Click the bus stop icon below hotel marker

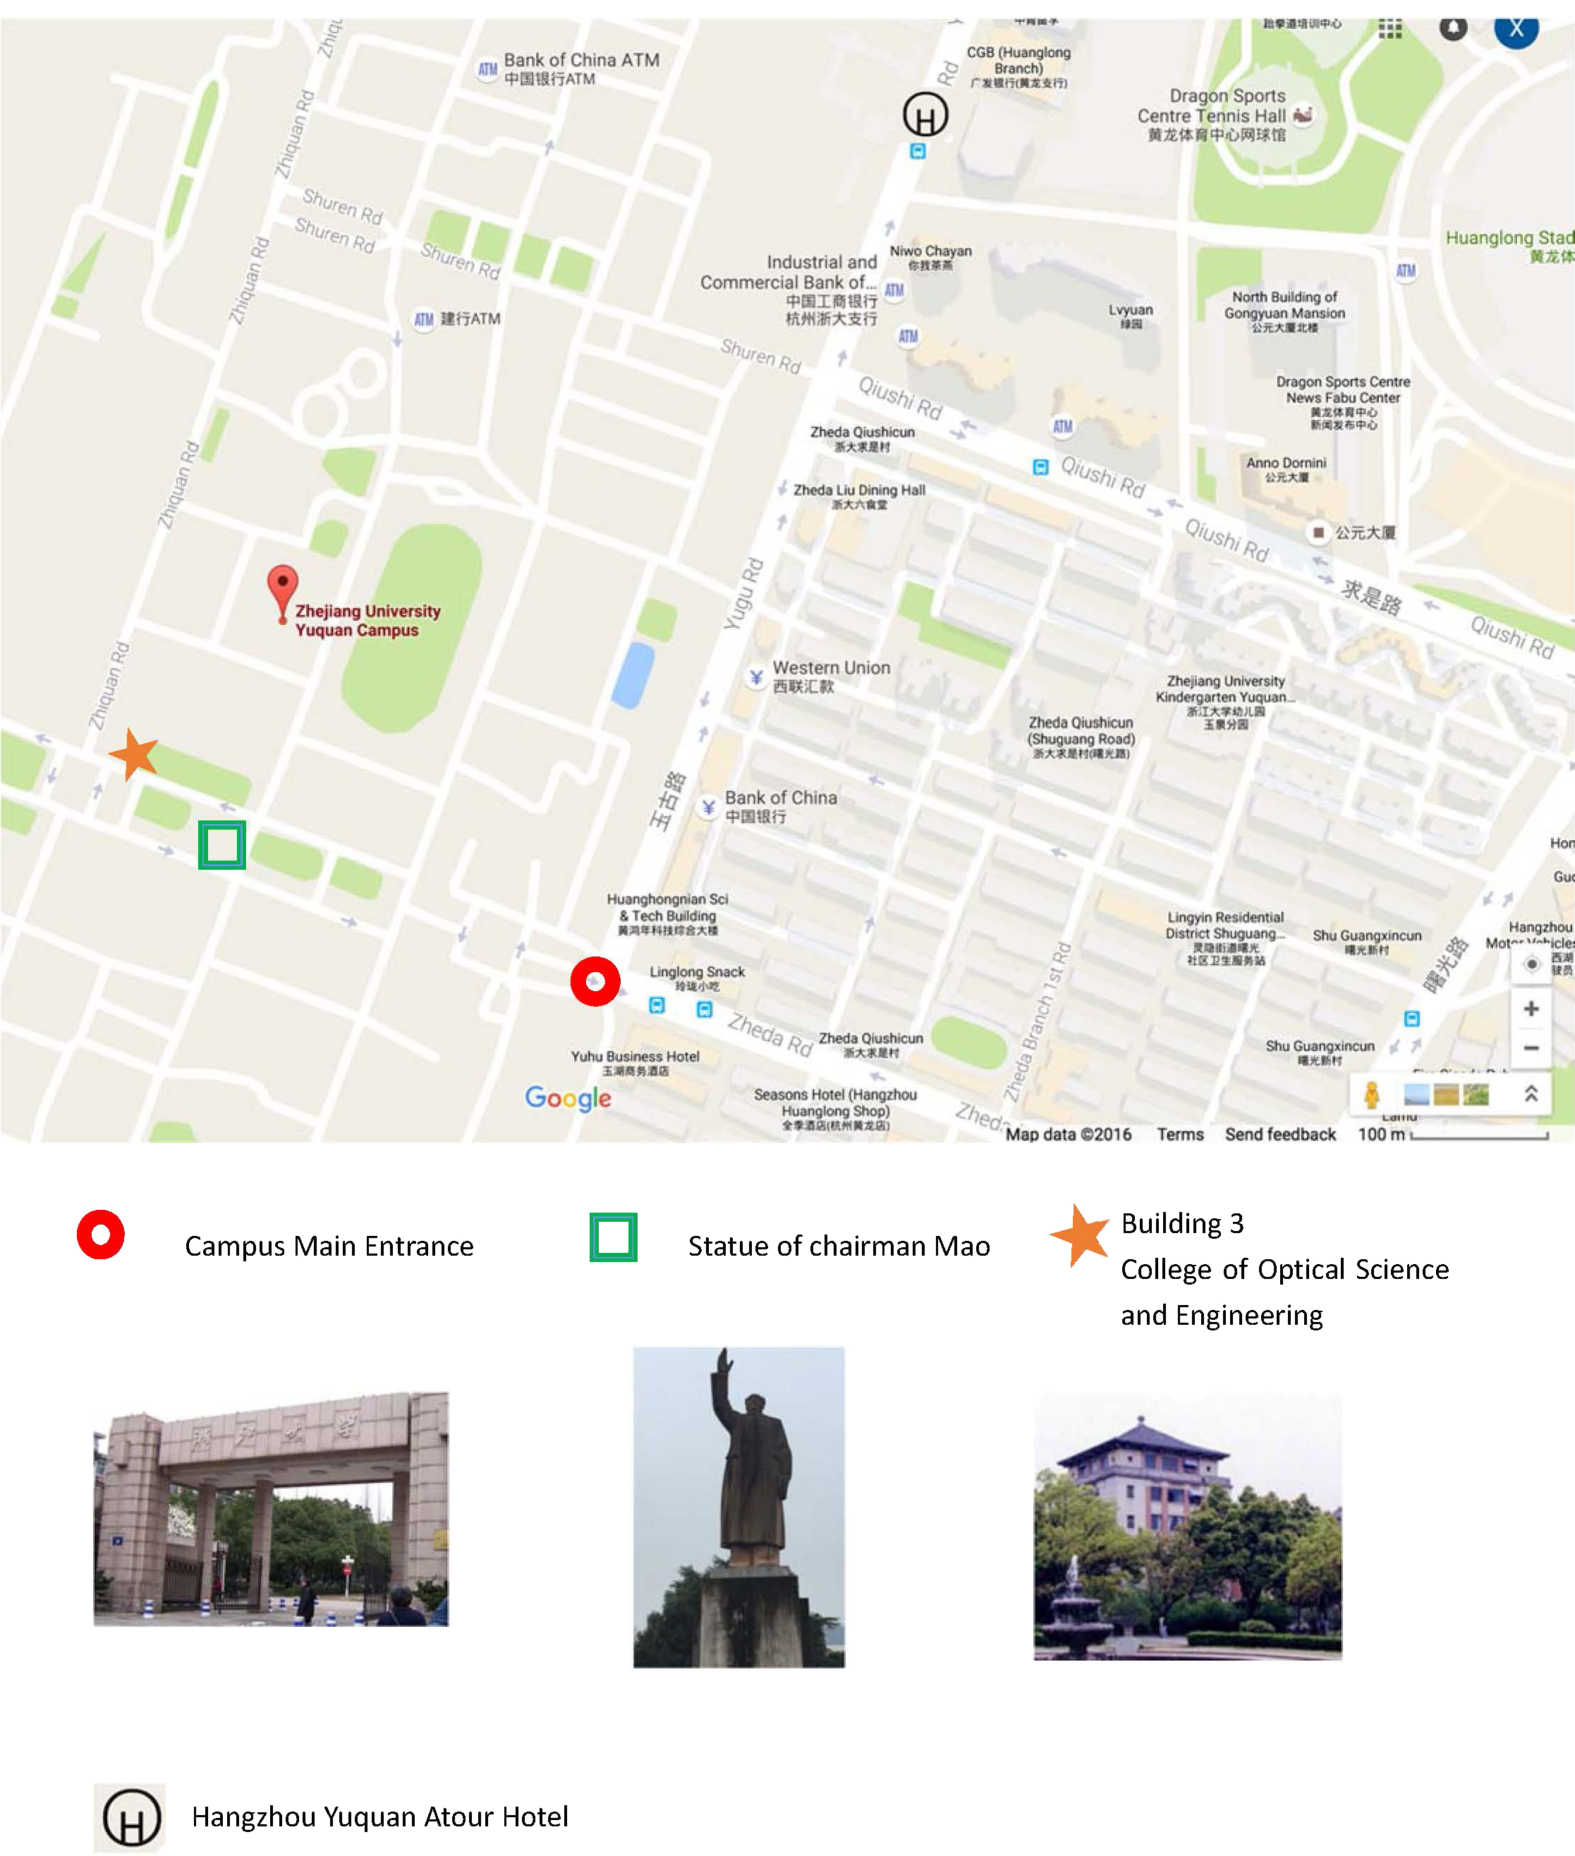coord(918,152)
